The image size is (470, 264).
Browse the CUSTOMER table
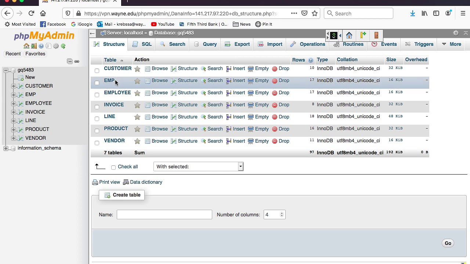click(156, 69)
